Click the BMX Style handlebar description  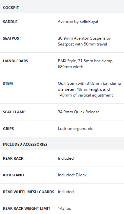coord(86,64)
